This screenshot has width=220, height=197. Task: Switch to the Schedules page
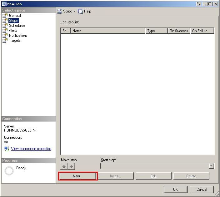17,26
